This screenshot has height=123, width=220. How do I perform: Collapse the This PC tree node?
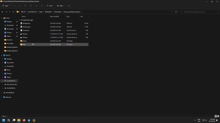[x=2, y=55]
